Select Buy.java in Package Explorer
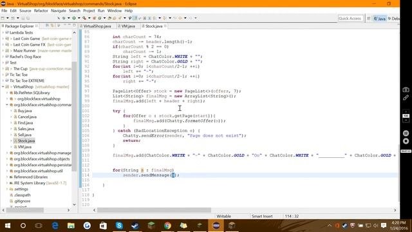Viewport: 412px width, 232px height. [x=24, y=111]
